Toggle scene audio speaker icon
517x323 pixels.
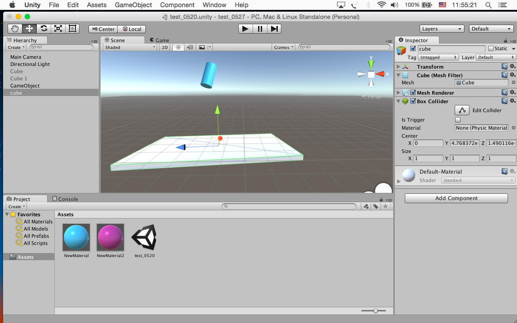point(190,47)
